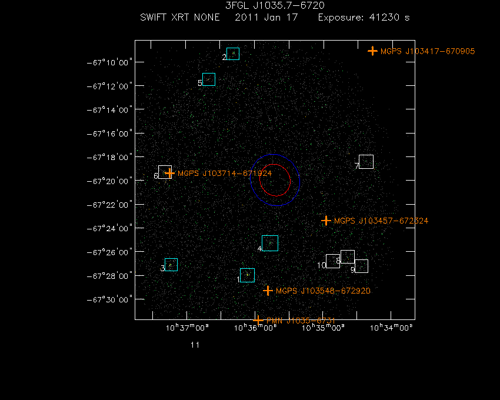Click the label MGPS J103548-672920
The image size is (500, 400).
[x=323, y=291]
